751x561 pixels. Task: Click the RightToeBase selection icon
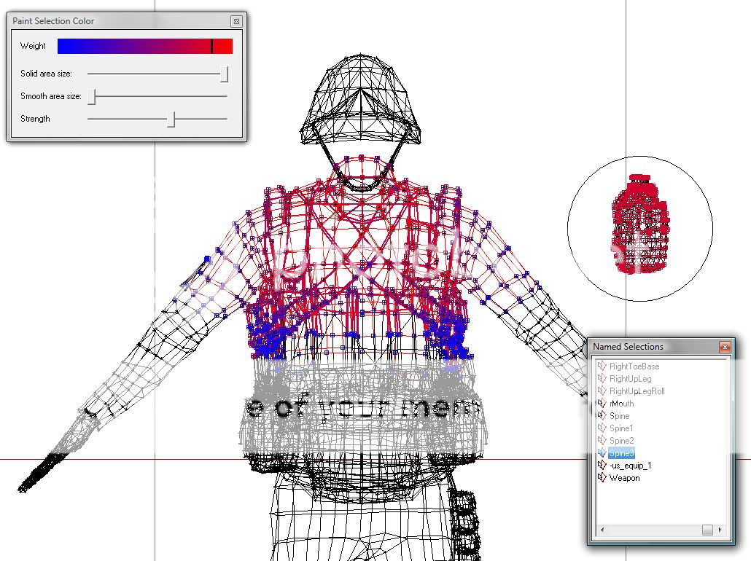pyautogui.click(x=602, y=366)
